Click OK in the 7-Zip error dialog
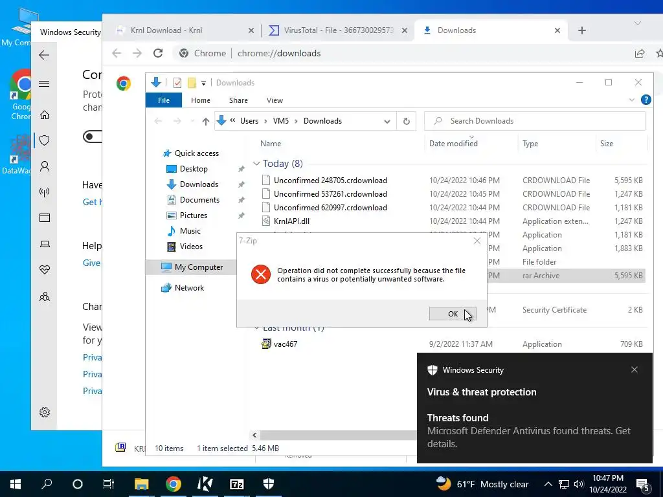 [453, 314]
